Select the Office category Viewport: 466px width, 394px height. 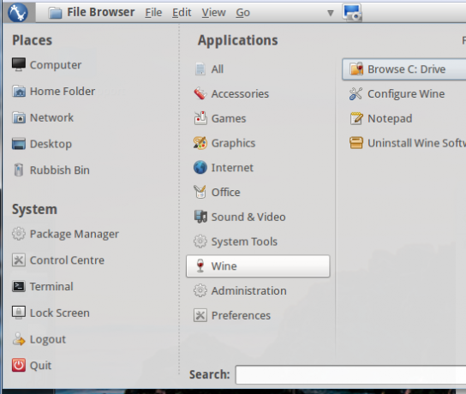(258, 193)
